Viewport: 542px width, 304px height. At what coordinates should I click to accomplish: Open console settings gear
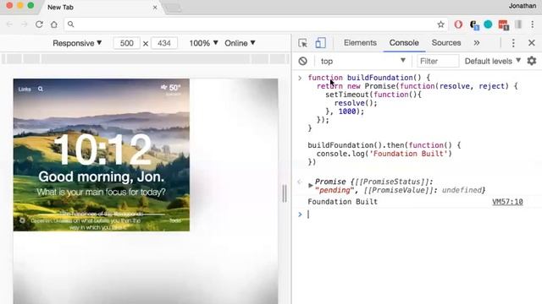(532, 61)
